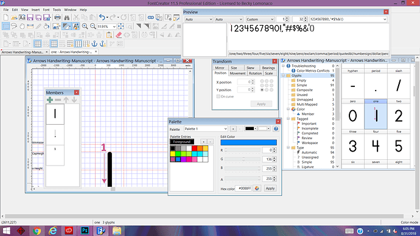Click the zoom to fit icon
This screenshot has height=236, width=420.
(121, 26)
